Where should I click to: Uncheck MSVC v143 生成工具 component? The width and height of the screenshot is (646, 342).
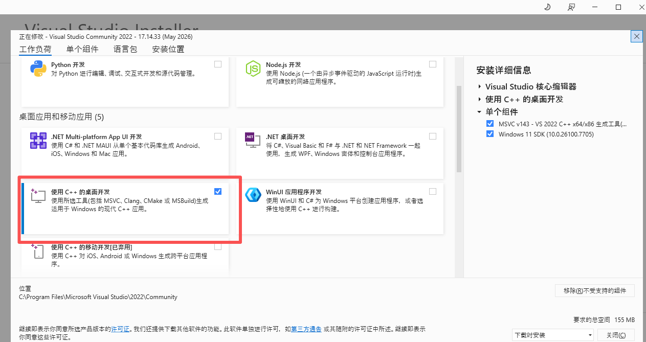click(x=490, y=124)
